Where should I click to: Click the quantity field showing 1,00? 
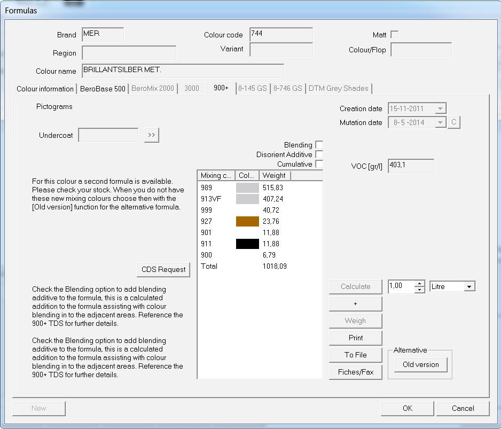point(401,286)
